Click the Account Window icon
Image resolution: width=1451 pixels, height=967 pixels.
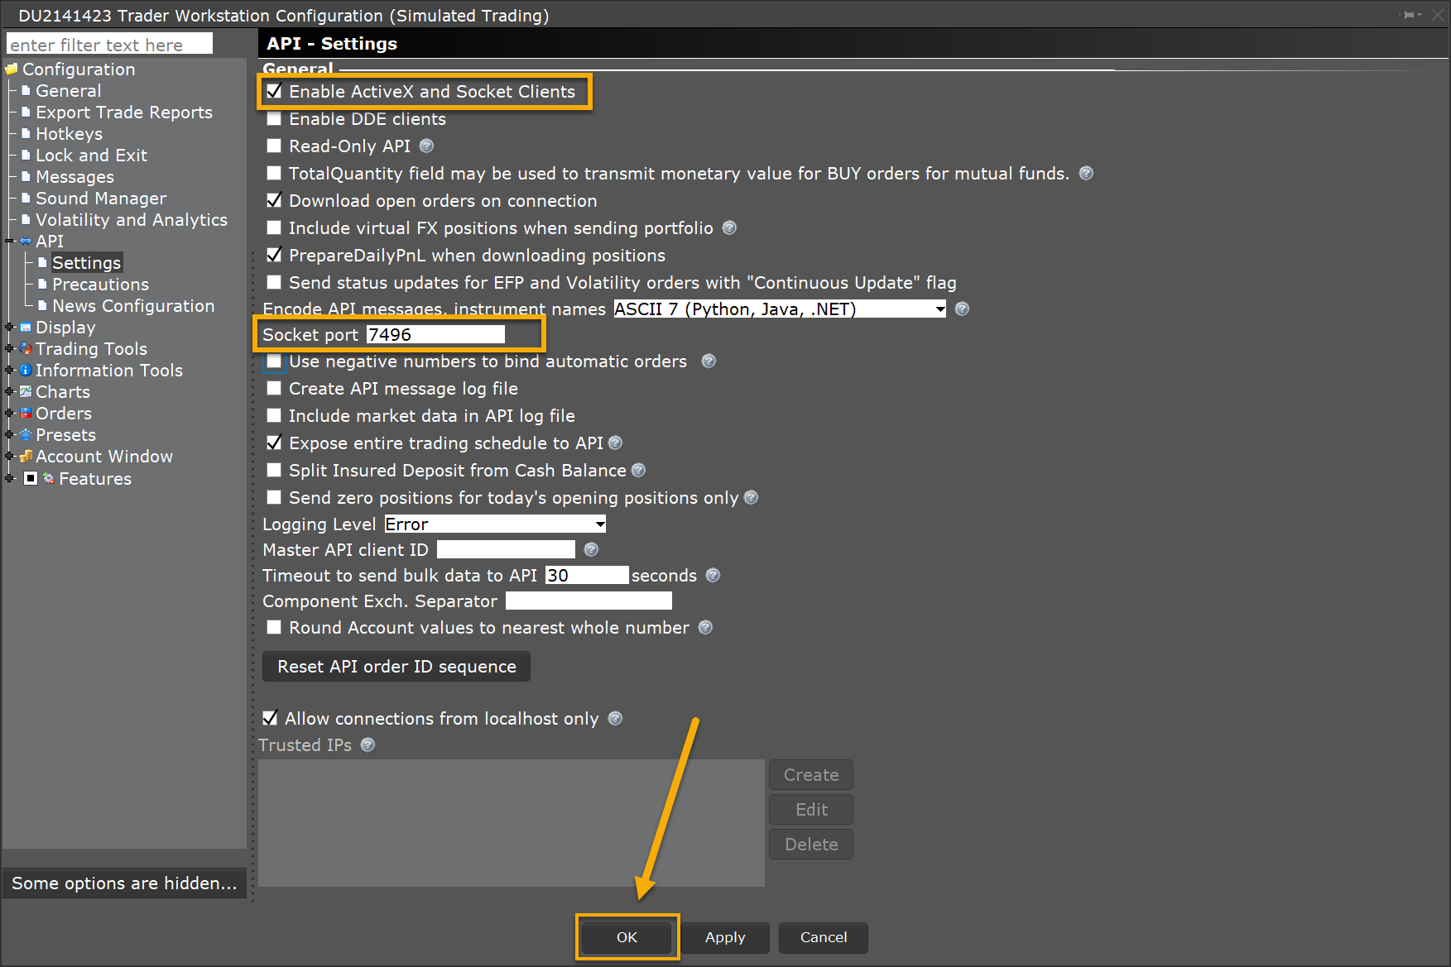click(x=26, y=456)
